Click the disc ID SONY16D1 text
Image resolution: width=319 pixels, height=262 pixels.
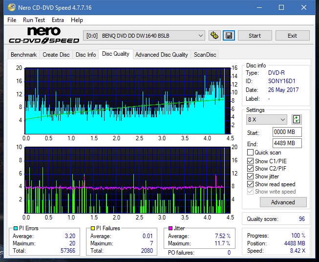[x=281, y=81]
